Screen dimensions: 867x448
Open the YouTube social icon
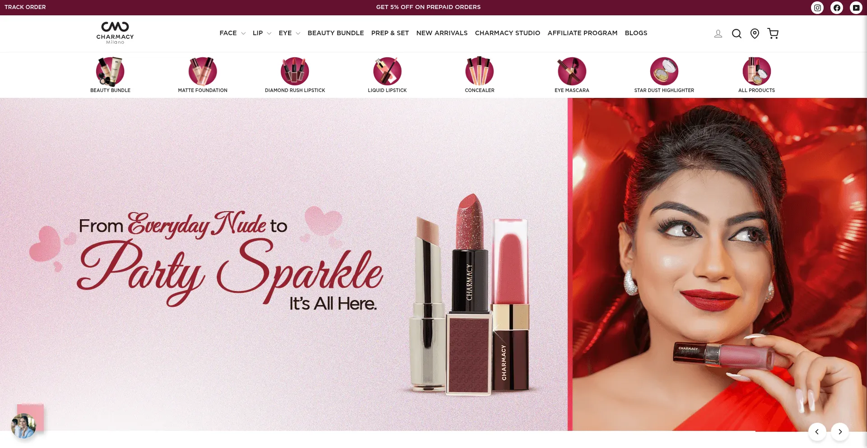856,8
